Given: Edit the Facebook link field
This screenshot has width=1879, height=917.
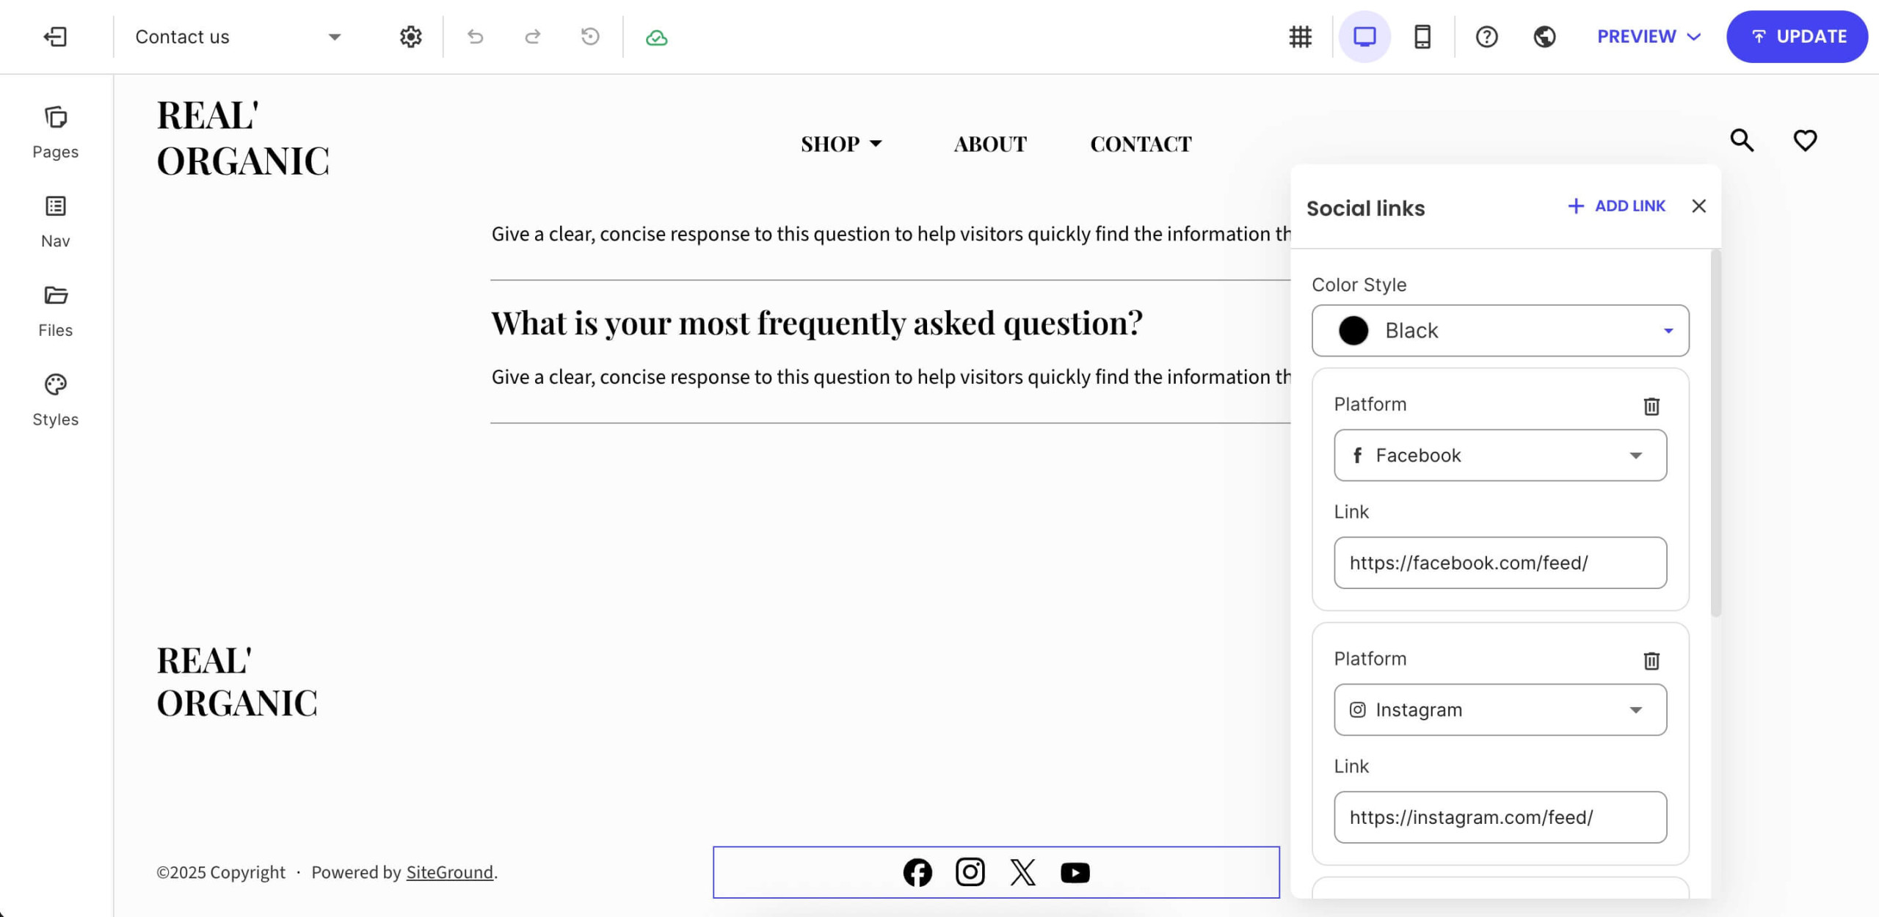Looking at the screenshot, I should (1500, 563).
